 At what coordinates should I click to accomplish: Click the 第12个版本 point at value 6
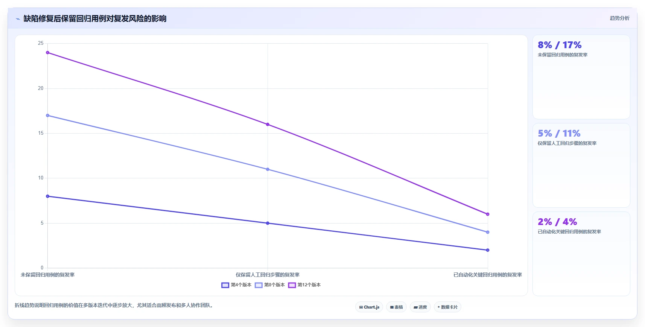point(488,214)
